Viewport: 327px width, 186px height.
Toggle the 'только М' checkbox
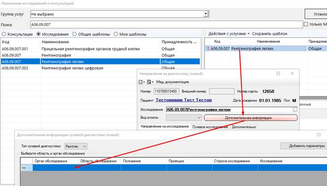pyautogui.click(x=306, y=25)
